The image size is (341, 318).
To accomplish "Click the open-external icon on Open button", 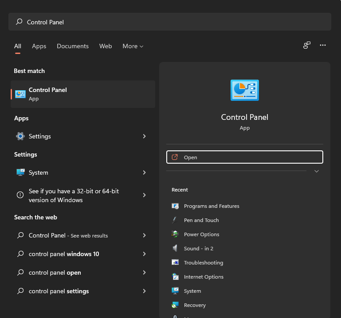I will coord(175,157).
